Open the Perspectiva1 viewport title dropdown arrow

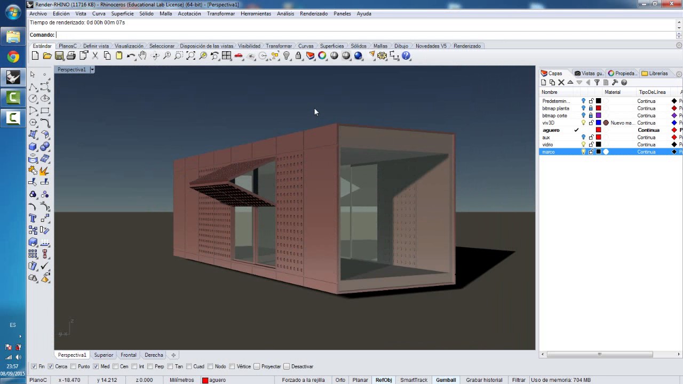pos(92,70)
